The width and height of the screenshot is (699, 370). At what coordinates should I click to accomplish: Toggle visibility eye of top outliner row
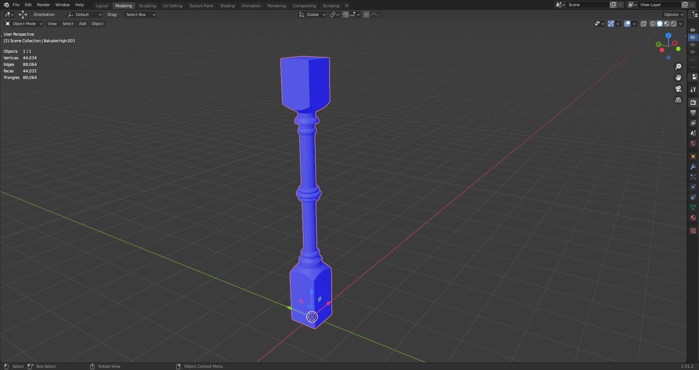pyautogui.click(x=693, y=30)
